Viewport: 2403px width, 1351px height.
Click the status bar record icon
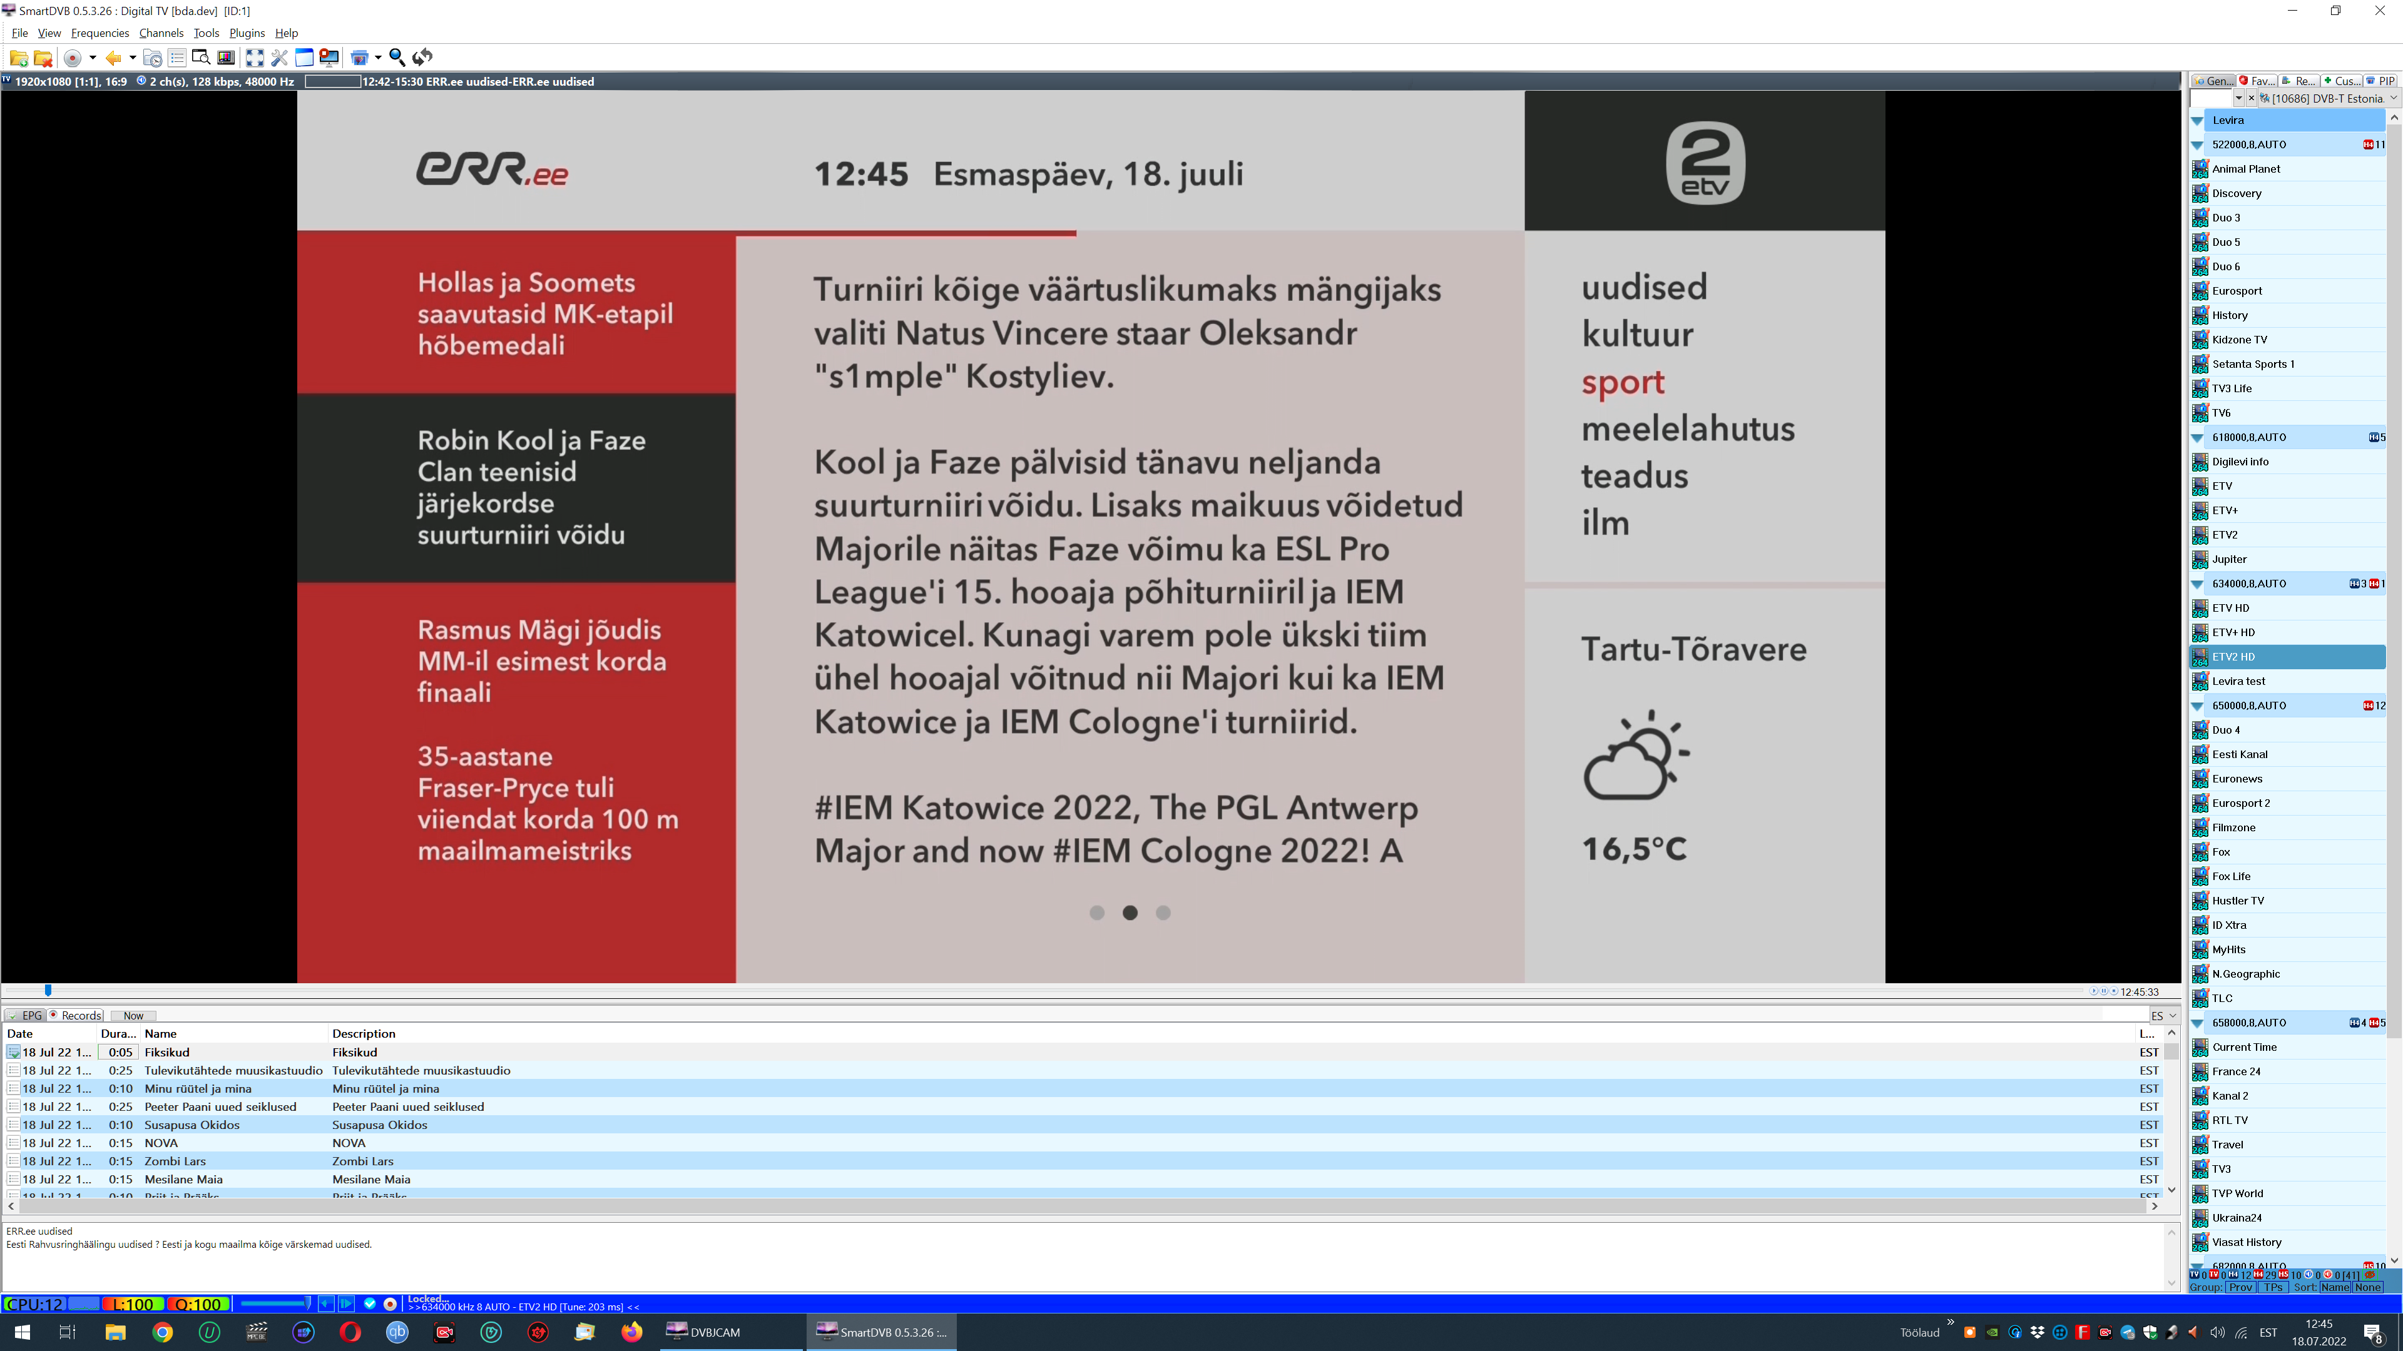point(390,1303)
